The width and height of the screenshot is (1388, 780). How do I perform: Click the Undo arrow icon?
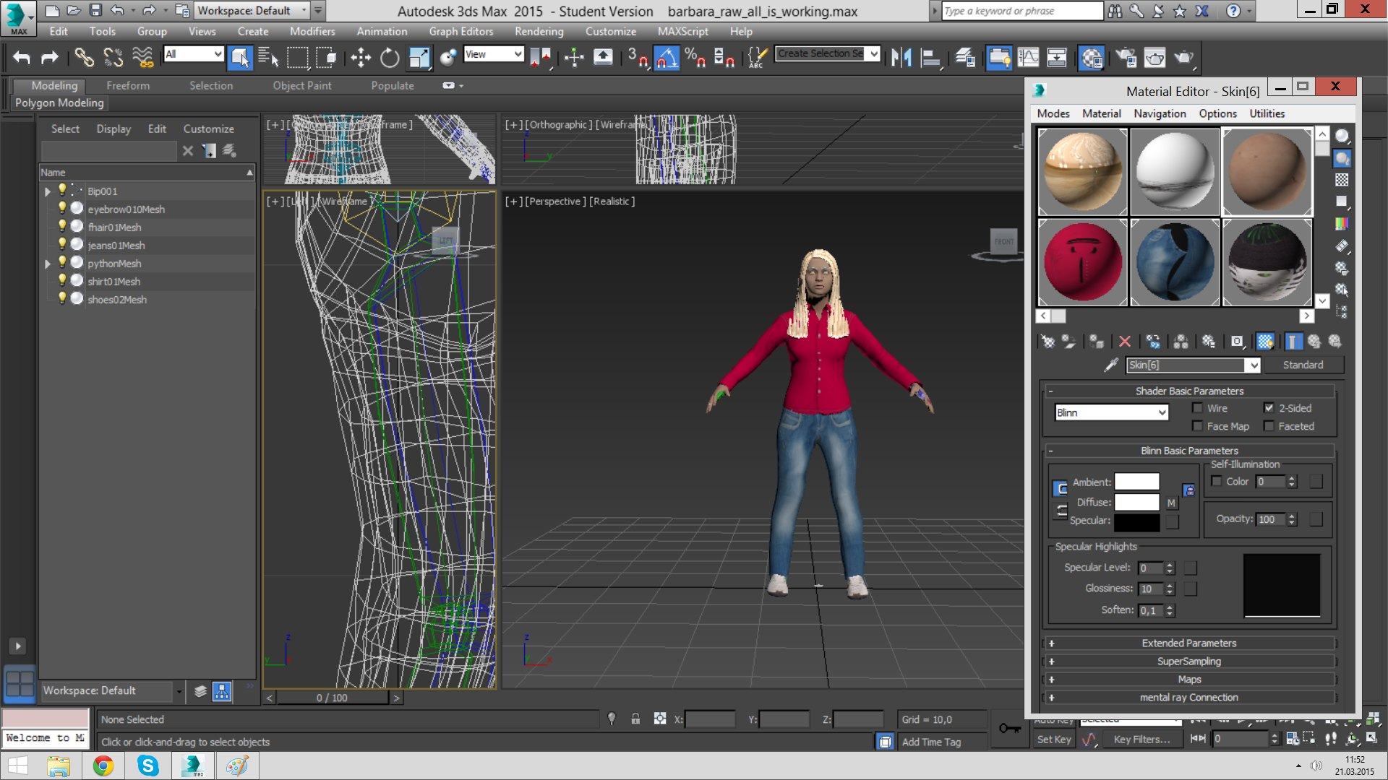pyautogui.click(x=22, y=58)
